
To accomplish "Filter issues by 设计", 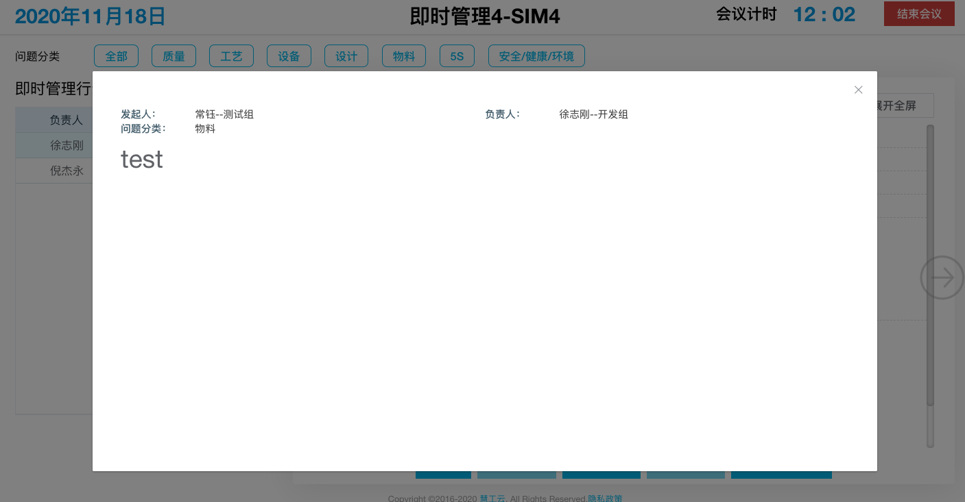I will 346,56.
